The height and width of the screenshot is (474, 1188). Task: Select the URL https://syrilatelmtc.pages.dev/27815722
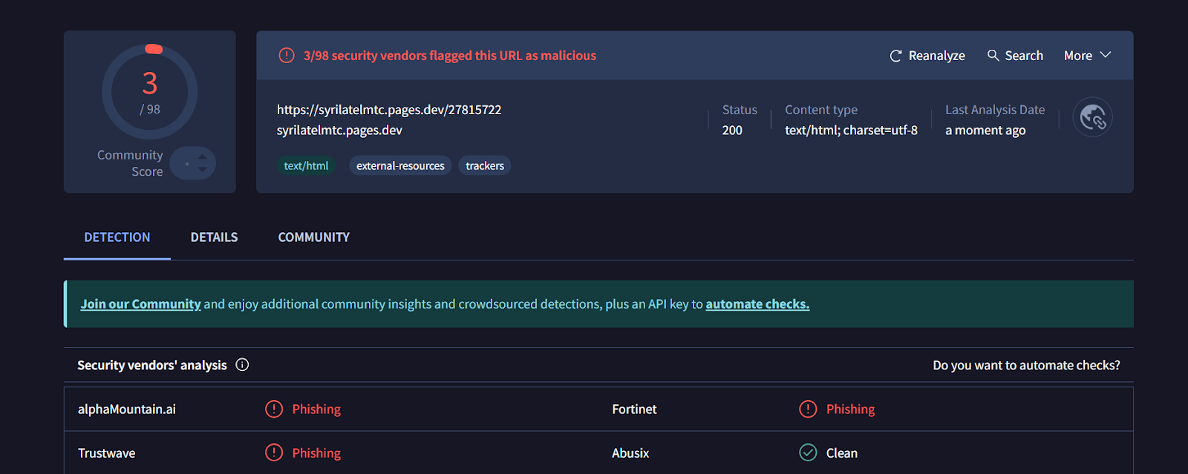[x=389, y=110]
